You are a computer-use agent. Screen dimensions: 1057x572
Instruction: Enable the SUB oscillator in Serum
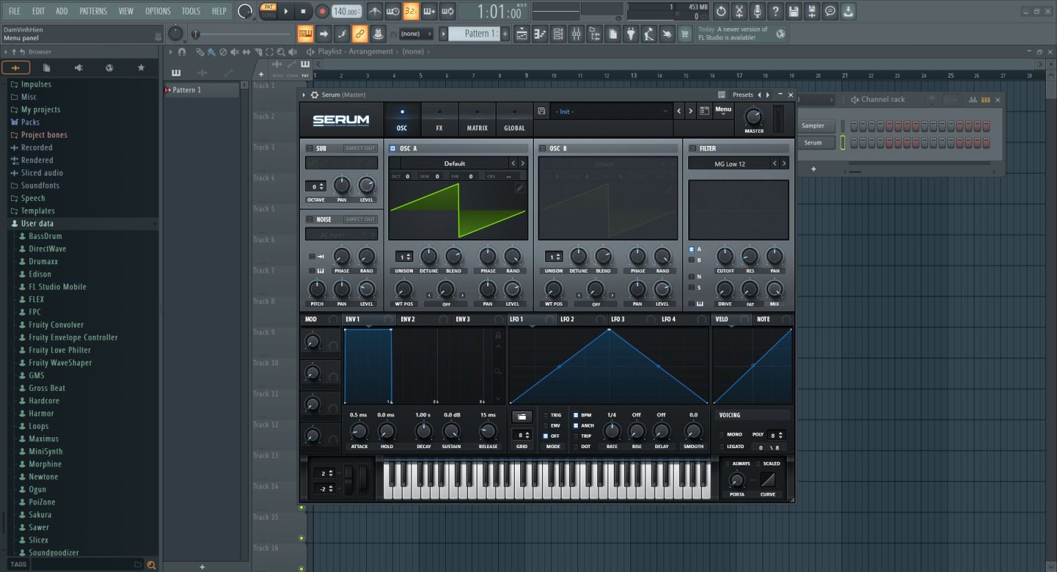[x=310, y=147]
